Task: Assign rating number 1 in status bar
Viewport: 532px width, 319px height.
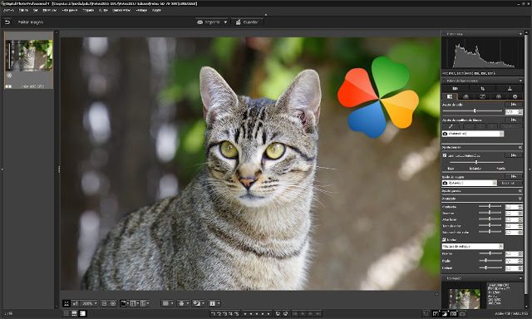Action: click(214, 313)
